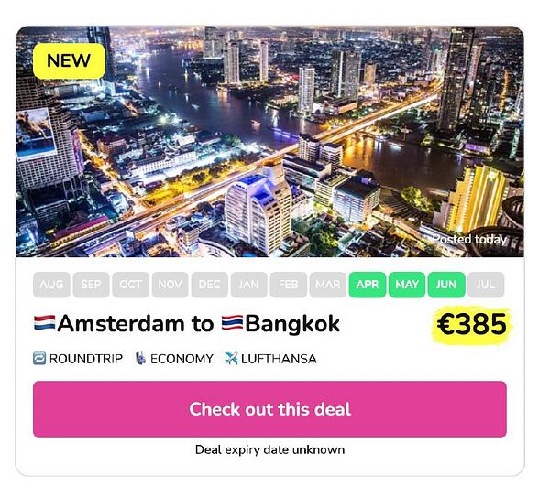Image resolution: width=550 pixels, height=497 pixels.
Task: Click the highlighted €385 price
Action: point(472,324)
